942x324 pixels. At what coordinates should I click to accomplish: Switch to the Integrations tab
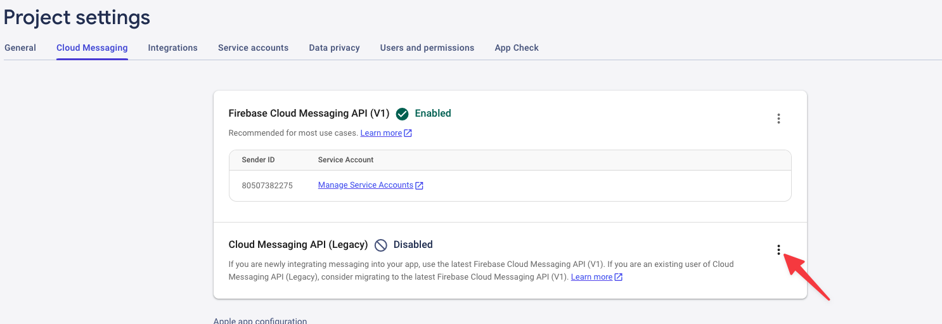coord(172,48)
